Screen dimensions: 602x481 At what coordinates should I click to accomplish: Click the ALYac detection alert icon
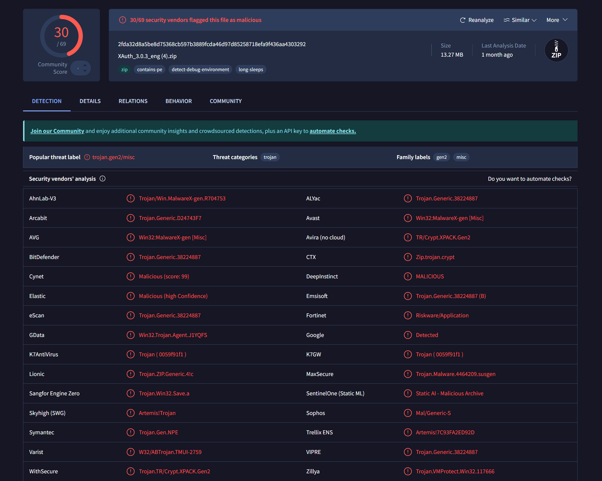coord(408,198)
